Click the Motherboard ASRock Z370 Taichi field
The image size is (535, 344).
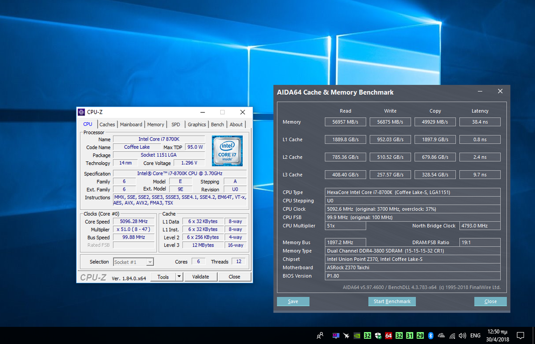(413, 268)
